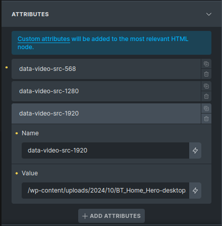Image resolution: width=222 pixels, height=226 pixels.
Task: Duplicate the data-video-src-1280 attribute
Action: coord(206,86)
